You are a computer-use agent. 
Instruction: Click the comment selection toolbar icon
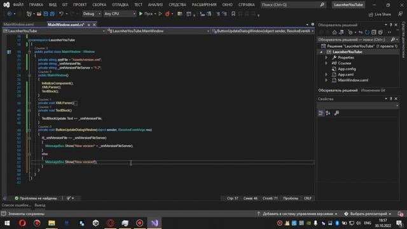pyautogui.click(x=218, y=14)
